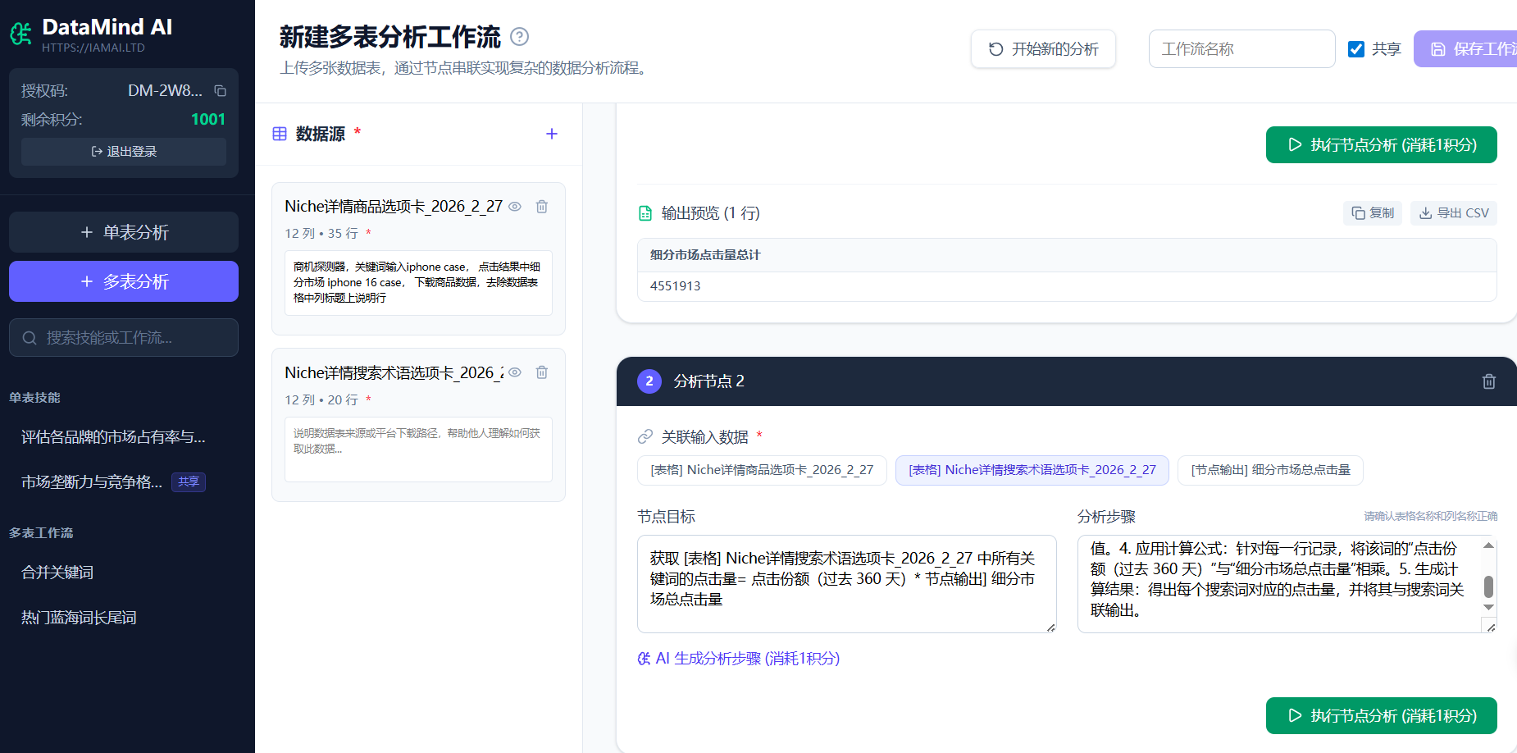Copy the authorization code DM-2W8

pyautogui.click(x=220, y=91)
